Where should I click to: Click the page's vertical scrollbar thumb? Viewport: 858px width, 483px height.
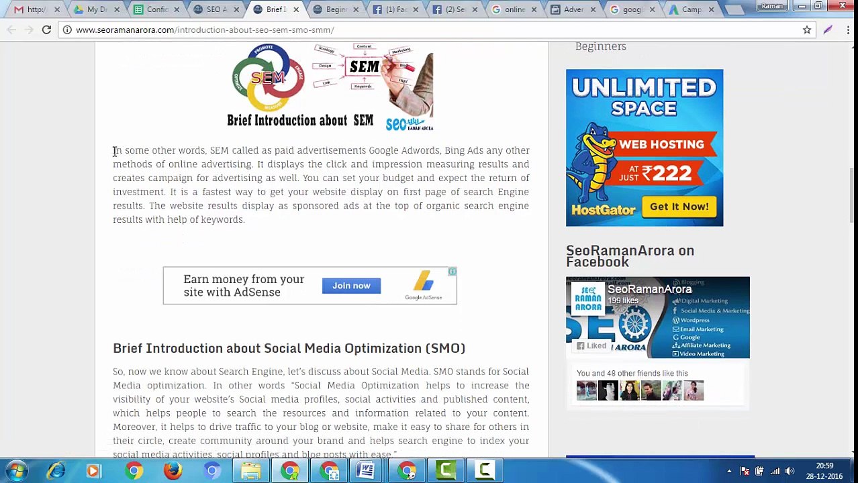(x=853, y=195)
